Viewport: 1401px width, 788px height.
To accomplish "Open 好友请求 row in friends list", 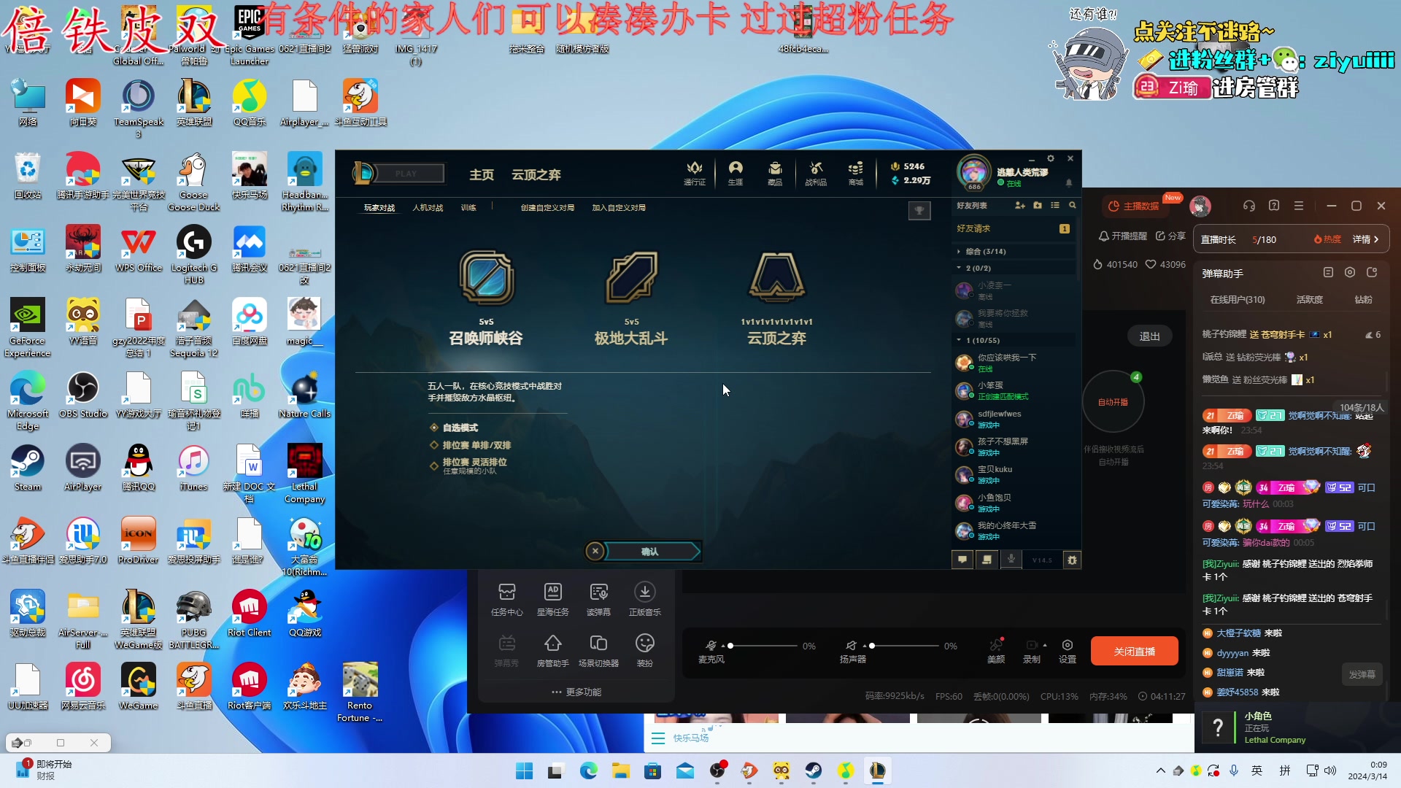I will [x=1014, y=229].
